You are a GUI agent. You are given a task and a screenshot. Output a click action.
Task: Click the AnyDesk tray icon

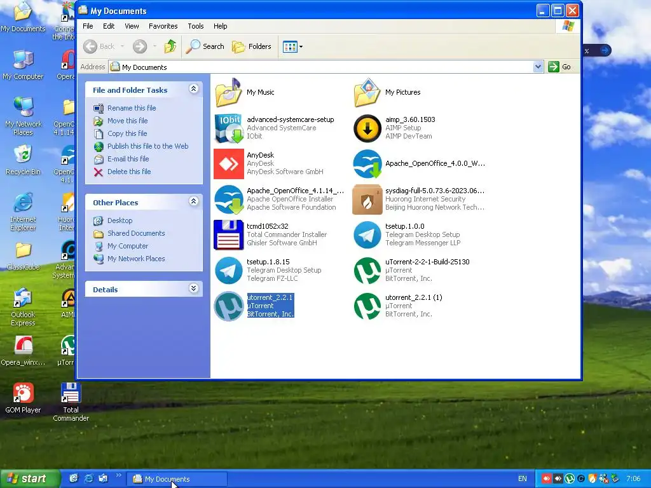pyautogui.click(x=546, y=479)
